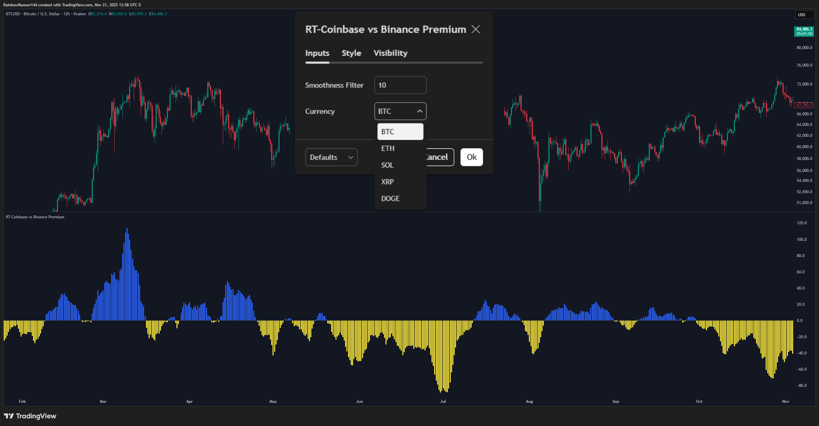Screen dimensions: 819x426
Task: Click the Aug label on time axis
Action: (x=530, y=401)
